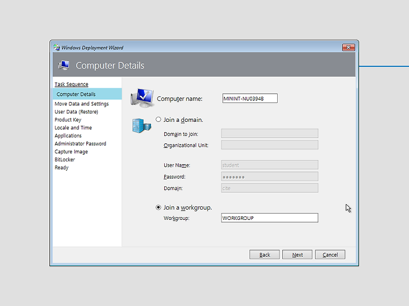Click Move Data and Settings step
The width and height of the screenshot is (409, 306).
click(82, 104)
